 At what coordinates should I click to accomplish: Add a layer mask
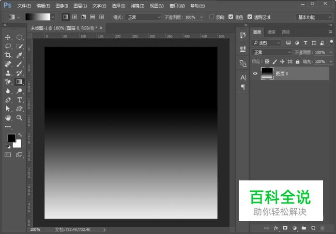pyautogui.click(x=285, y=228)
